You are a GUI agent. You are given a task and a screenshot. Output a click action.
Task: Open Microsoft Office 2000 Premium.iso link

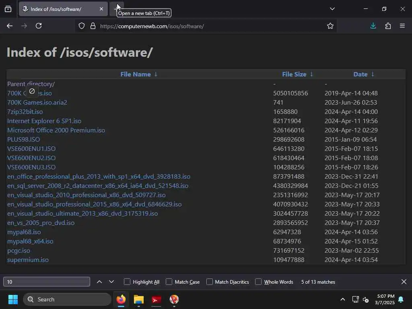click(56, 130)
